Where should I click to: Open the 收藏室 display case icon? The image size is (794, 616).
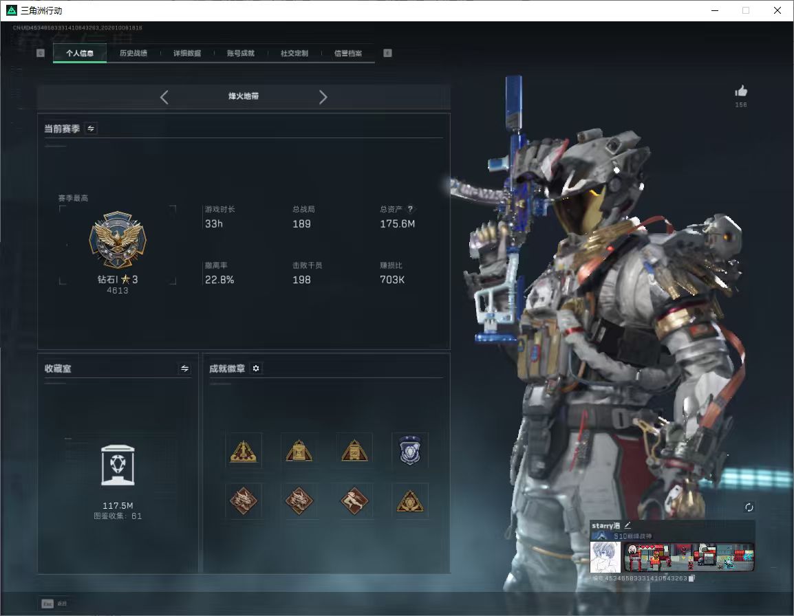click(x=118, y=465)
